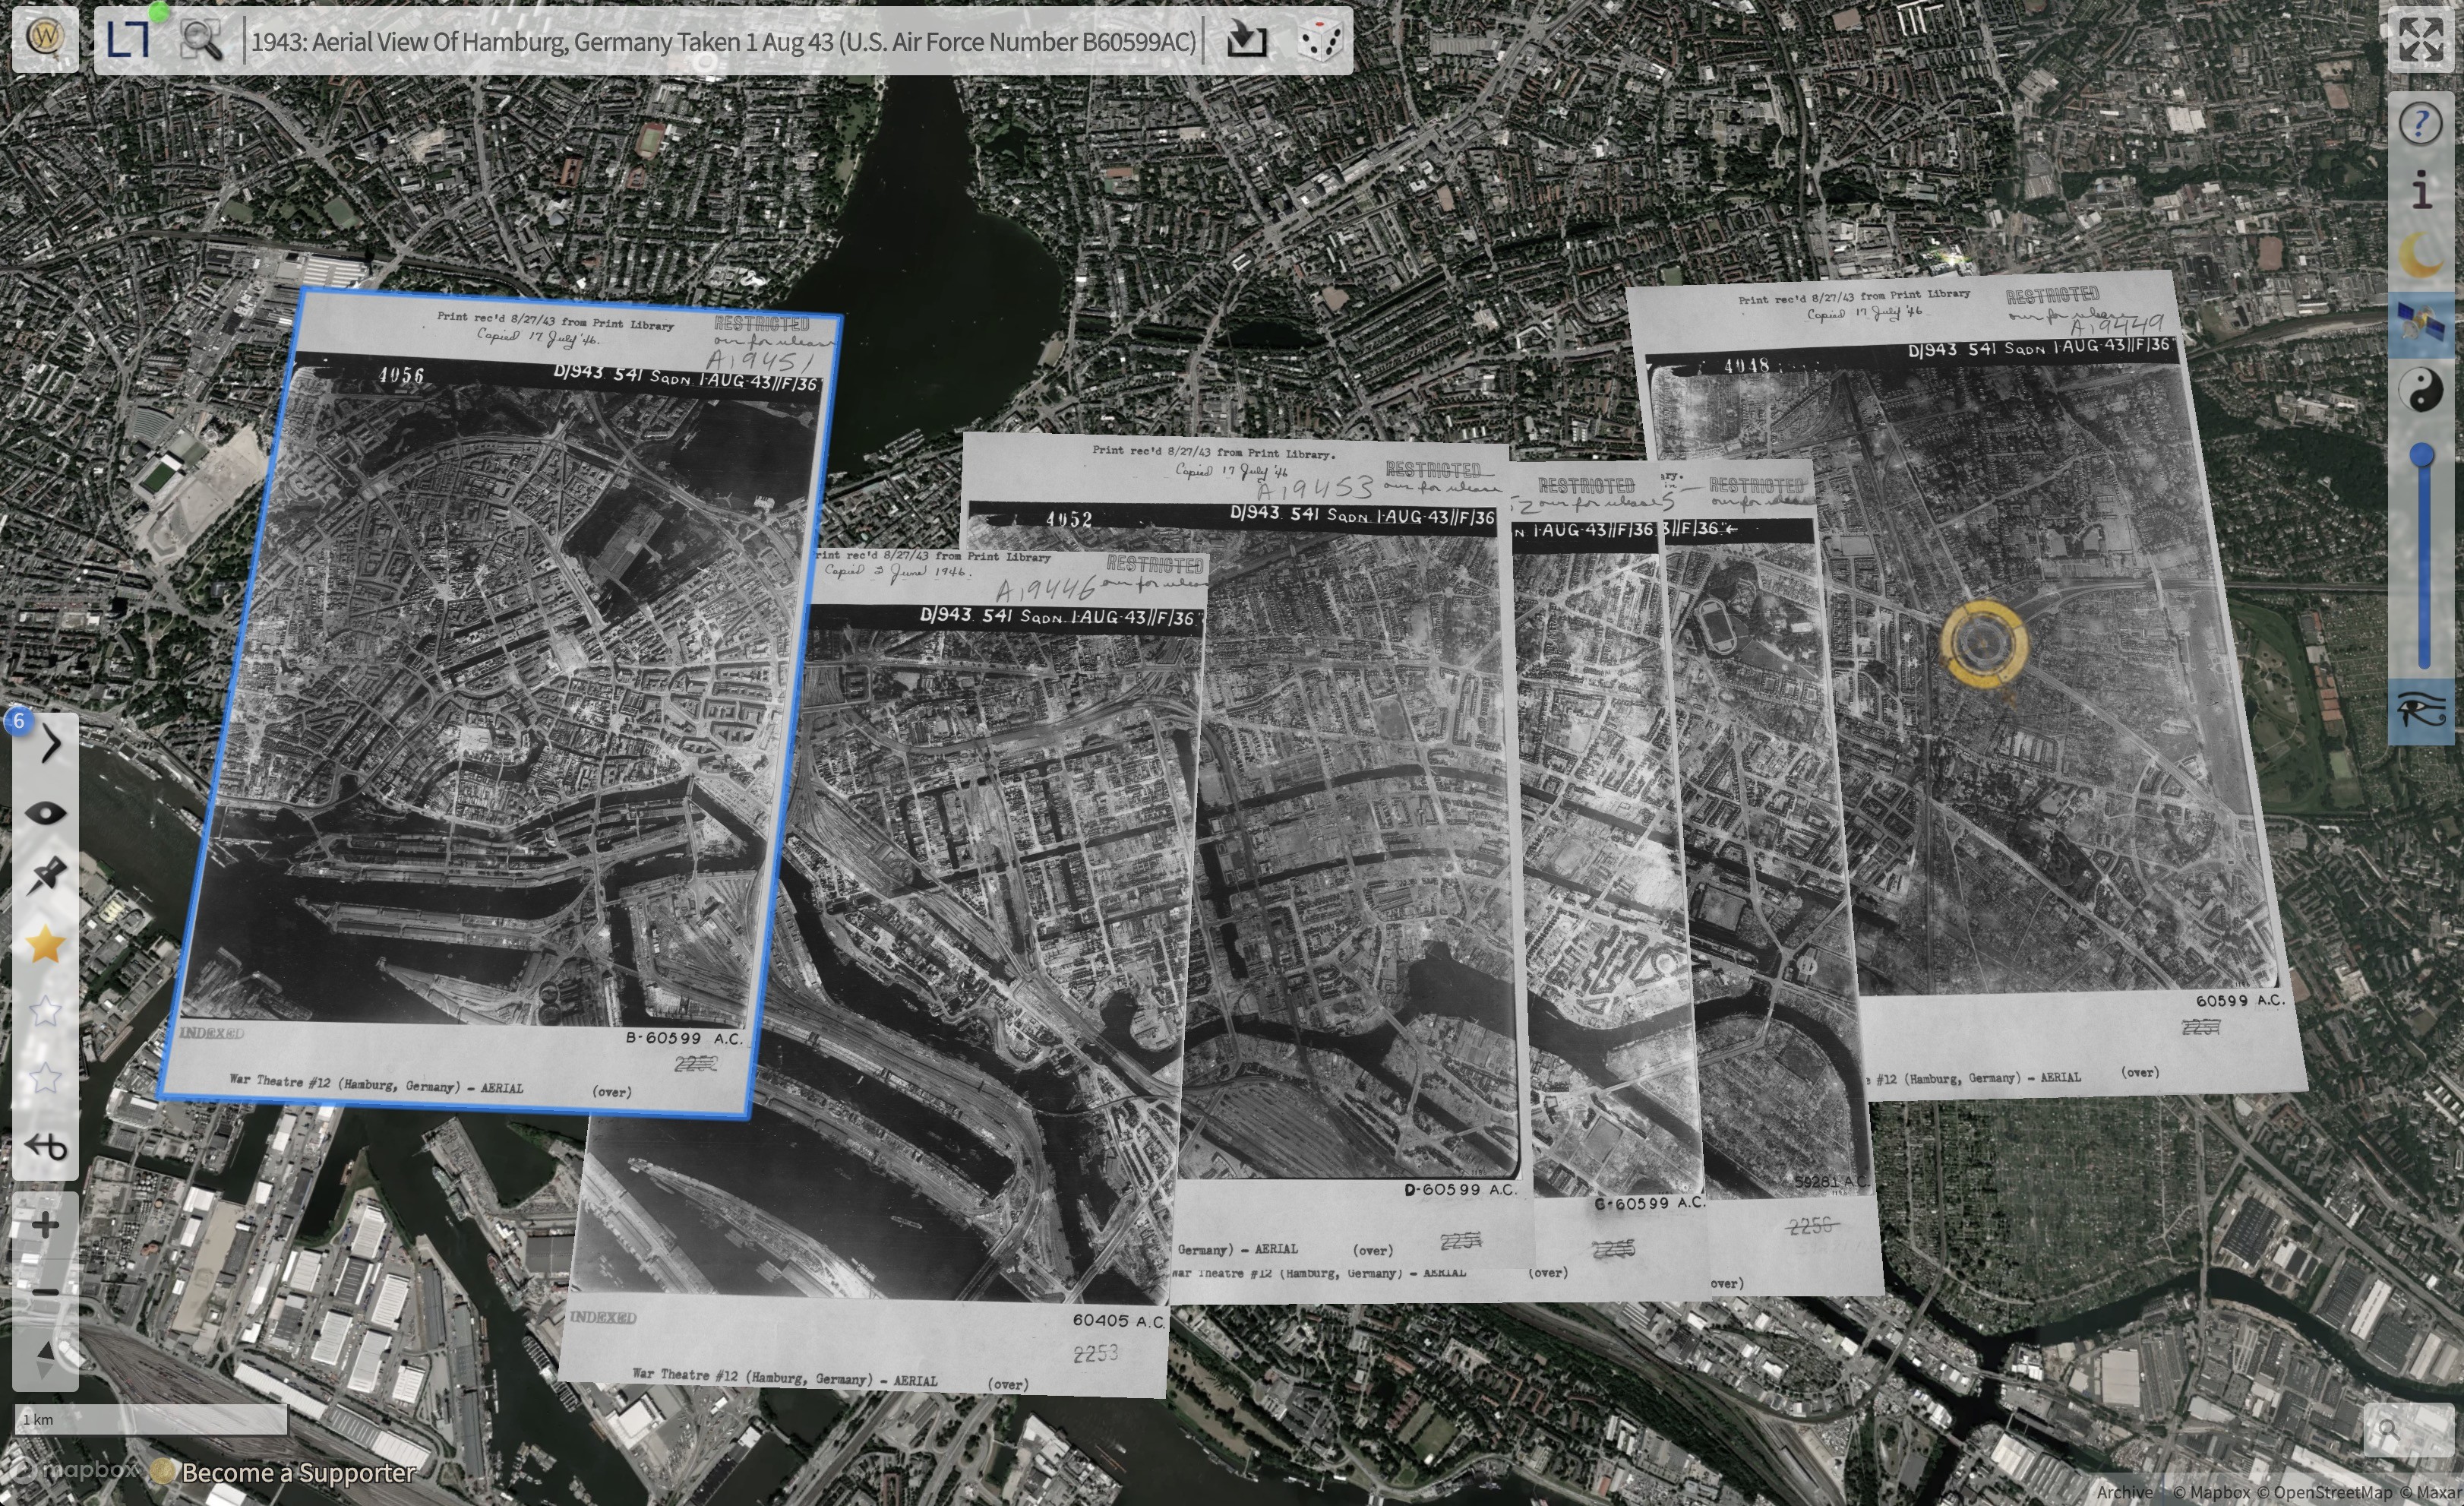Toggle the yin-yang blend mode icon

click(x=2421, y=391)
